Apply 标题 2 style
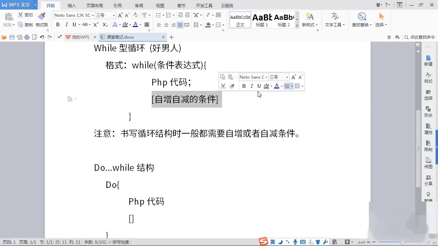The image size is (438, 246). point(284,20)
